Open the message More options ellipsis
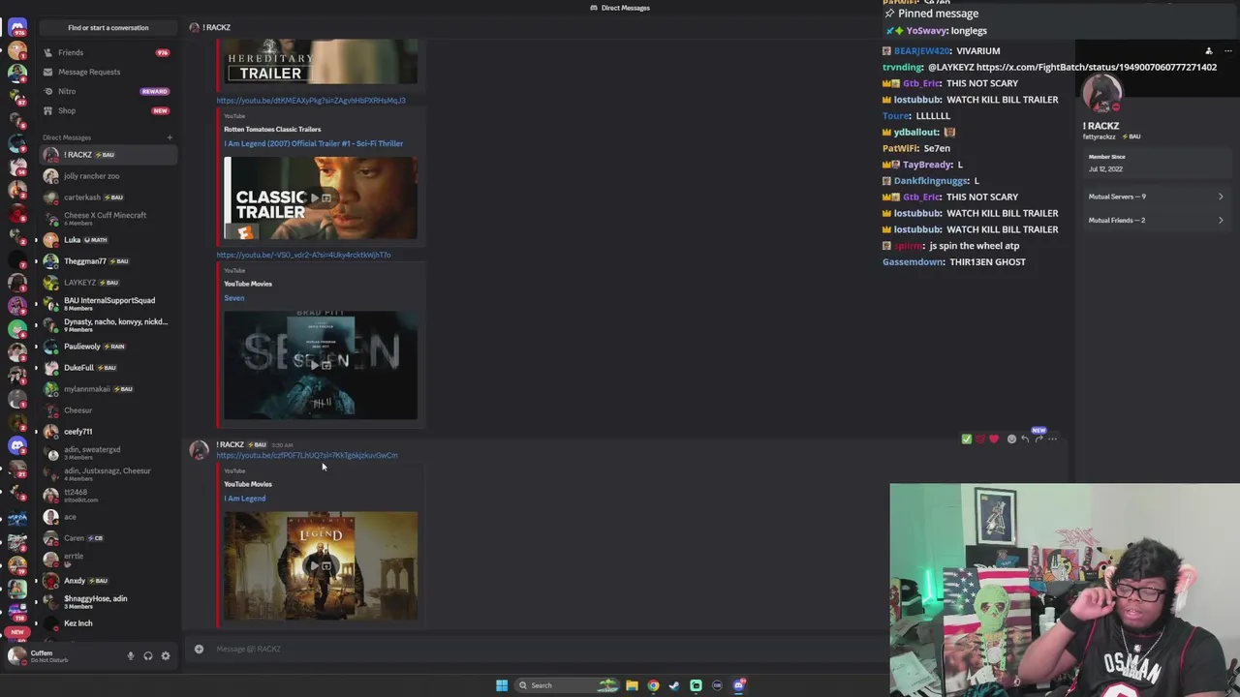The image size is (1240, 697). 1053,439
